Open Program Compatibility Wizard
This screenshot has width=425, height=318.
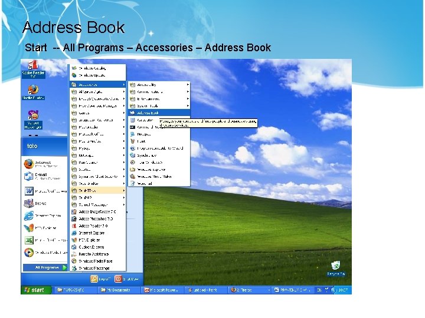[159, 148]
